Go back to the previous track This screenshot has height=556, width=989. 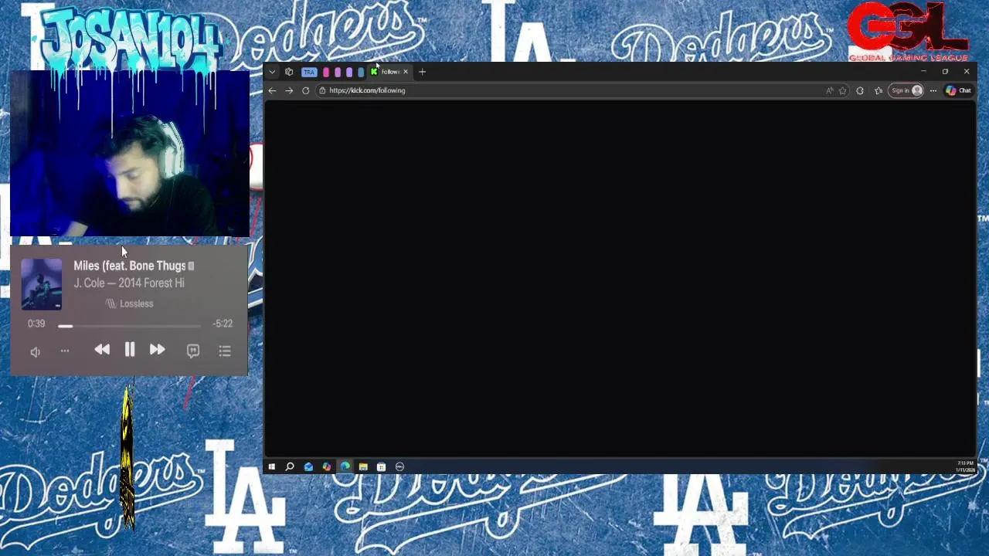tap(102, 350)
